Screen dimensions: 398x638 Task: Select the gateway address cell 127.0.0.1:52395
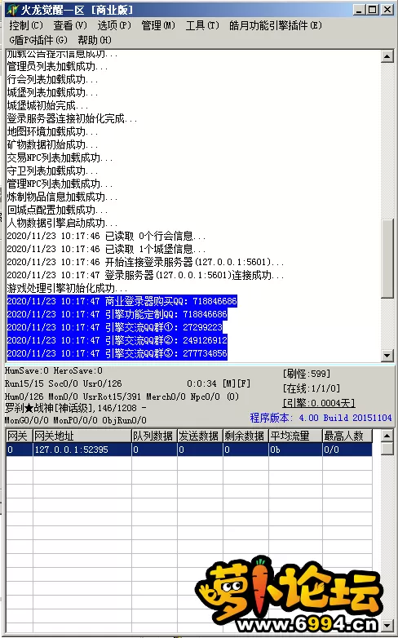click(x=82, y=450)
